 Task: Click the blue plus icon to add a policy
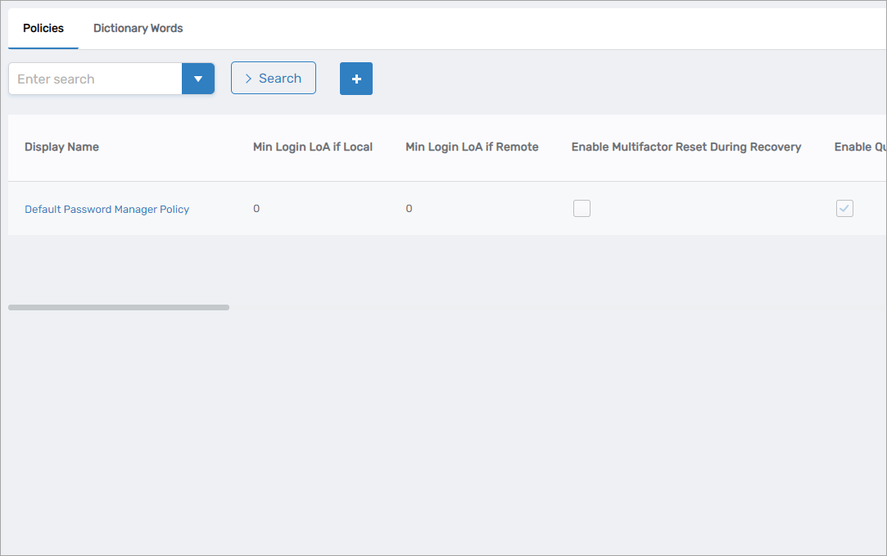point(355,78)
